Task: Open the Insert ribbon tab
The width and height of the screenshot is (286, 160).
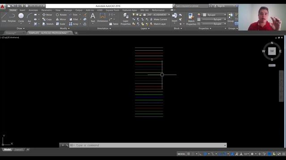Action: [22, 10]
